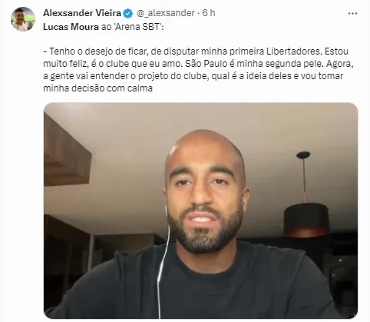Click the 'Arena SBT' text in the tweet
Image resolution: width=370 pixels, height=322 pixels.
(x=137, y=27)
